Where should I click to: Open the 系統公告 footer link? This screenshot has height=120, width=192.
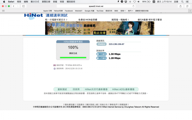tap(104, 105)
